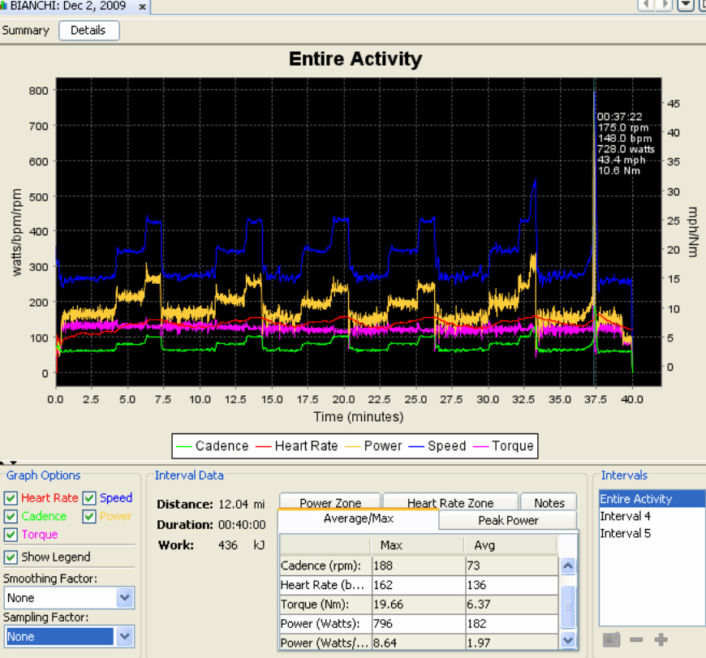
Task: Click the Entire Activity chart title
Action: (x=355, y=59)
